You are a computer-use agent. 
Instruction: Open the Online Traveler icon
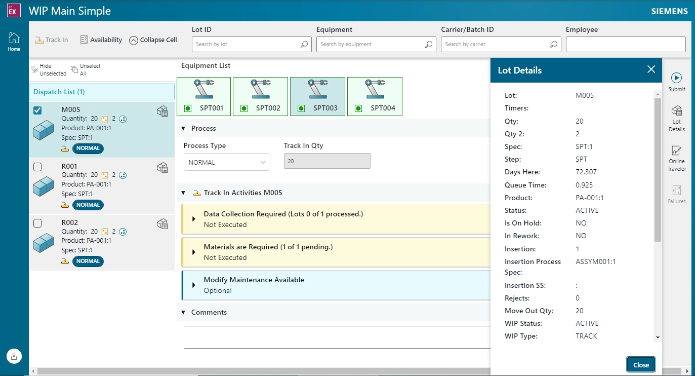coord(677,157)
